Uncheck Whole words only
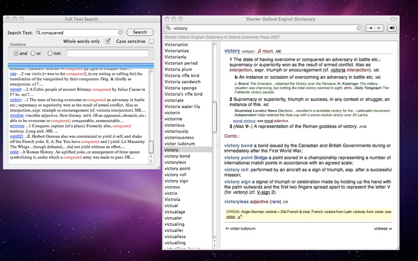Image resolution: width=418 pixels, height=261 pixels. (108, 41)
